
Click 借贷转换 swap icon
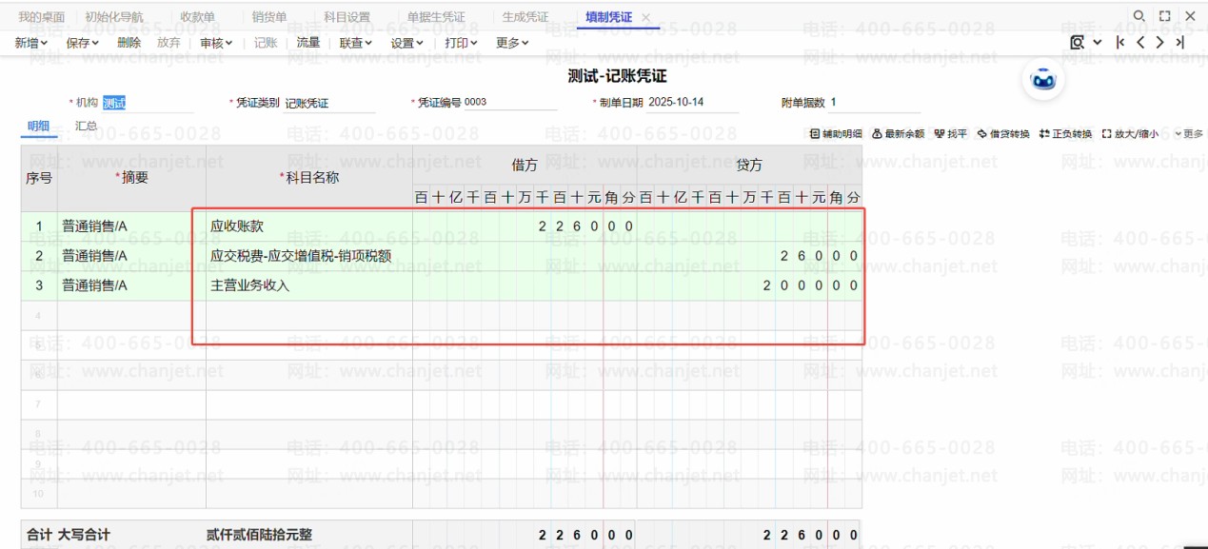click(1003, 134)
